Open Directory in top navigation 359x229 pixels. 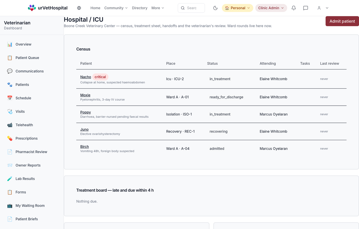point(140,8)
